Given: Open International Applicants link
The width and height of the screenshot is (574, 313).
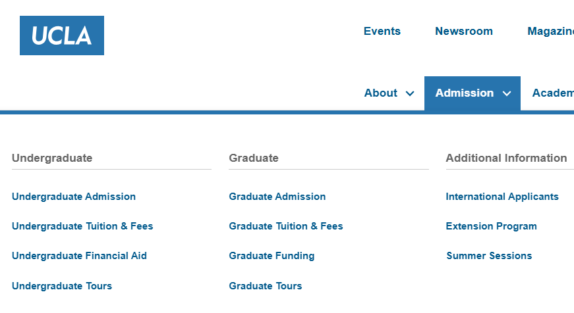Looking at the screenshot, I should click(502, 197).
